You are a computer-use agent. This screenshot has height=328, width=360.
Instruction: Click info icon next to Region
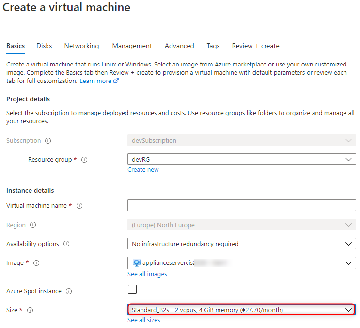click(33, 225)
